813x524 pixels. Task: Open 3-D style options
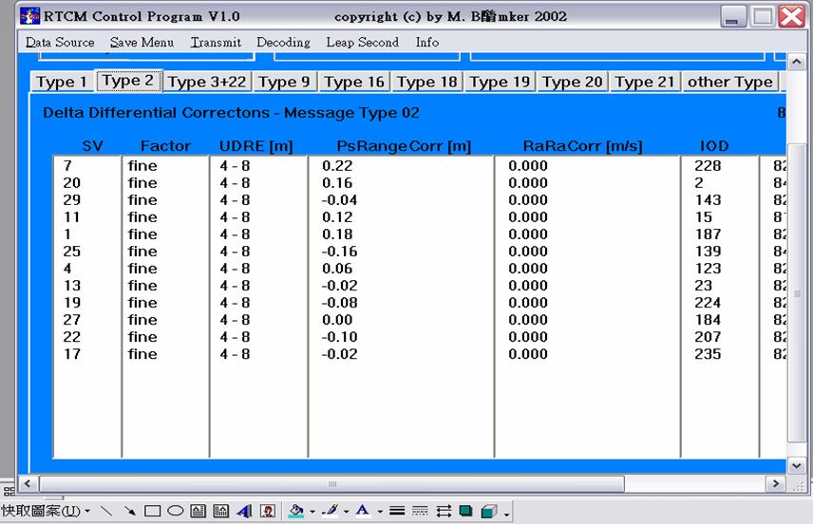click(x=489, y=512)
